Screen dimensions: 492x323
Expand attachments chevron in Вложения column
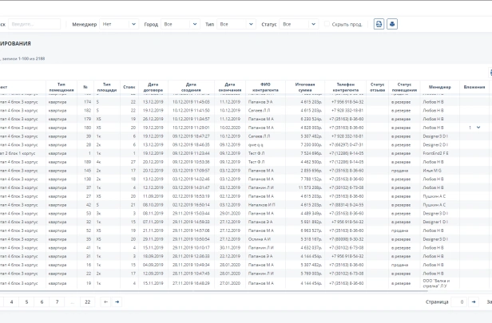pos(478,127)
